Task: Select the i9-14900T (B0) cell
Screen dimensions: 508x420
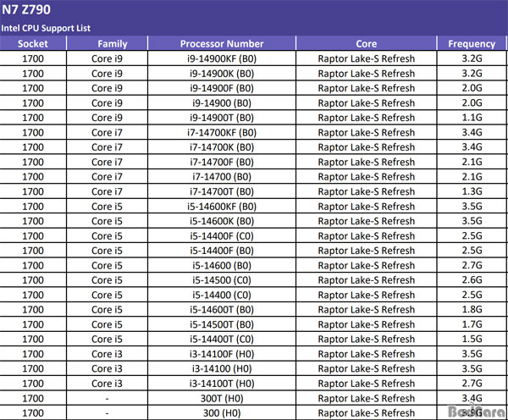Action: point(222,118)
